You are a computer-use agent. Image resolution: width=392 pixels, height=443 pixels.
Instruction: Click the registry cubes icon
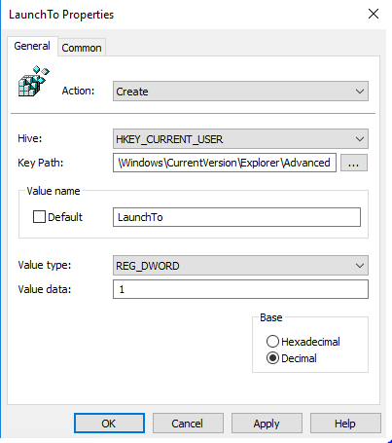tap(33, 81)
